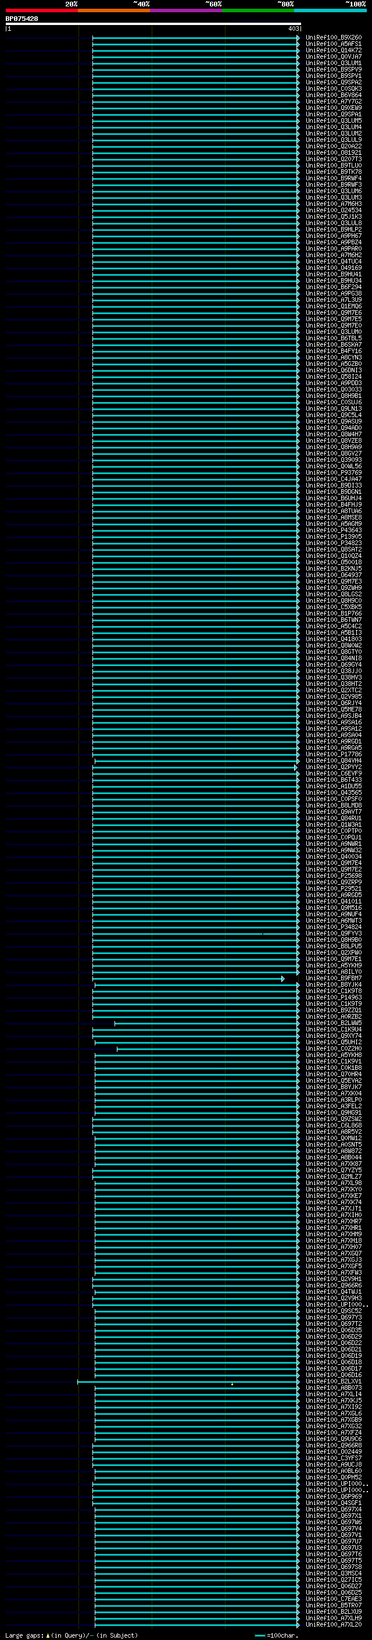372x1640 pixels.
Task: Select the UniRef100_Q43565 label
Action: point(334,792)
